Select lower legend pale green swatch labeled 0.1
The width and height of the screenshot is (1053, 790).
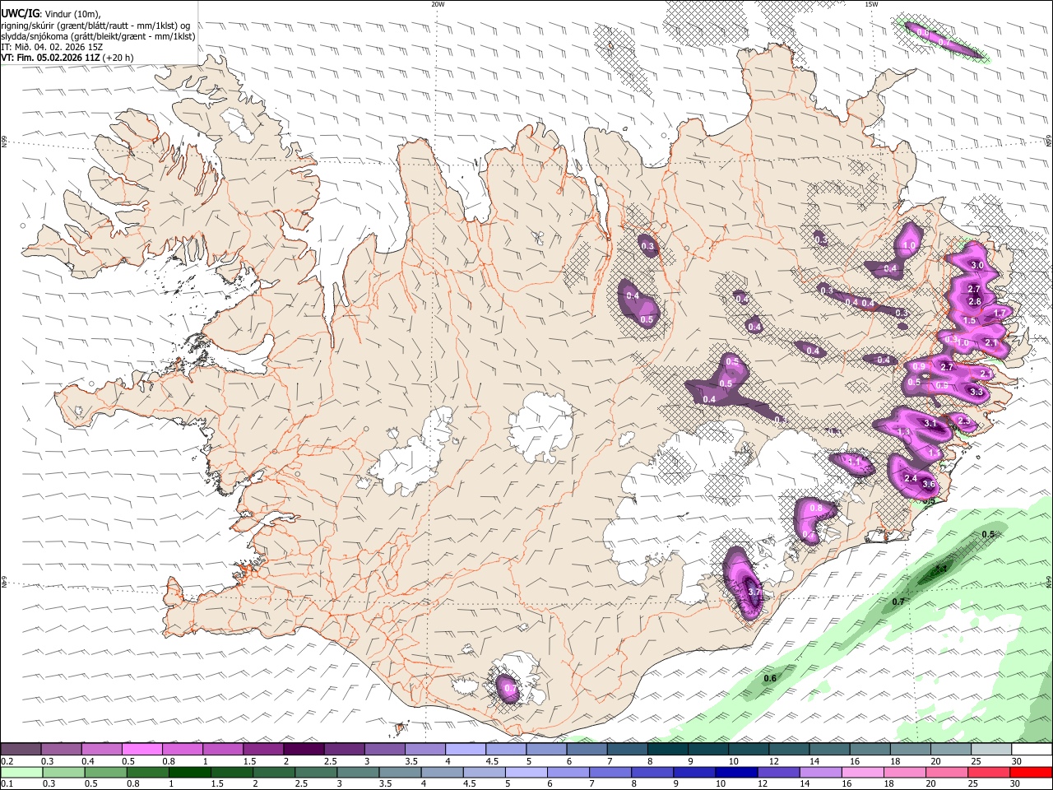click(21, 772)
